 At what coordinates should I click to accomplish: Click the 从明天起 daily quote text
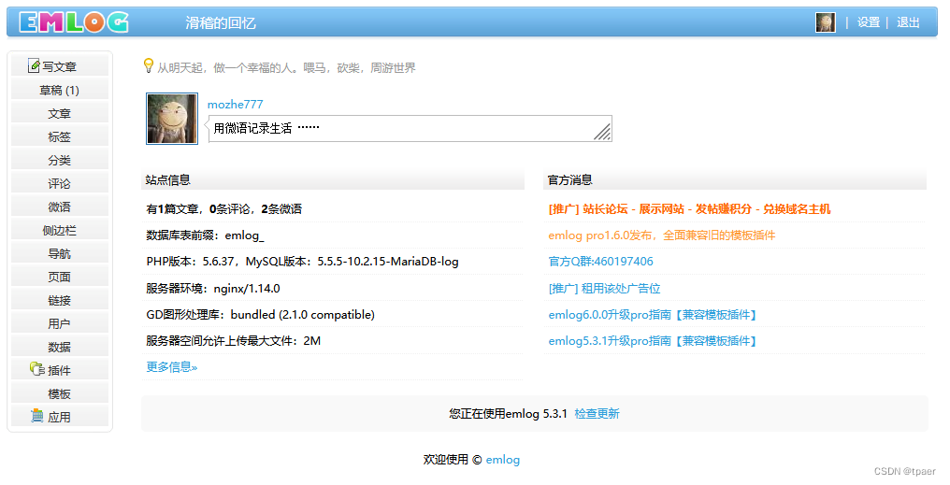(286, 68)
